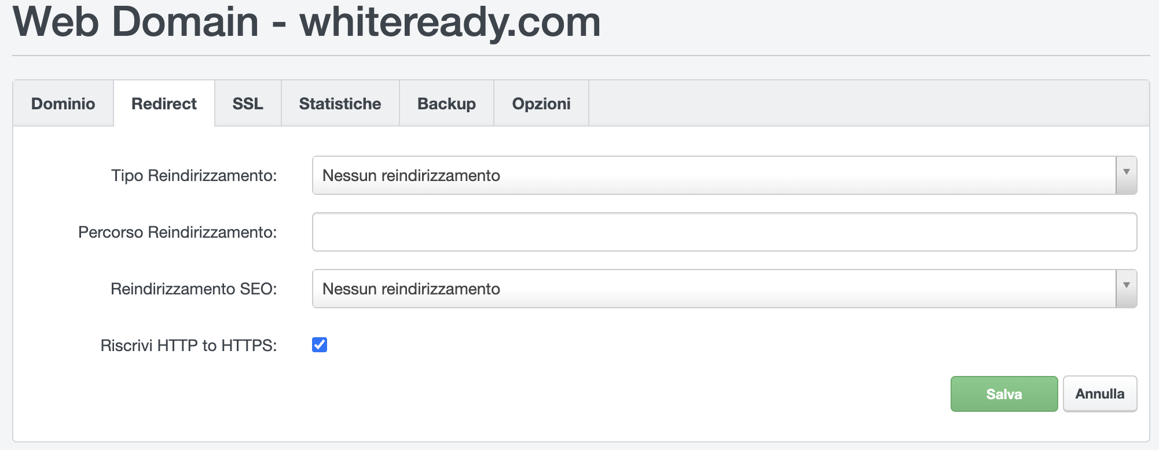Select the Redirect tab
Viewport: 1159px width, 450px height.
click(x=164, y=104)
